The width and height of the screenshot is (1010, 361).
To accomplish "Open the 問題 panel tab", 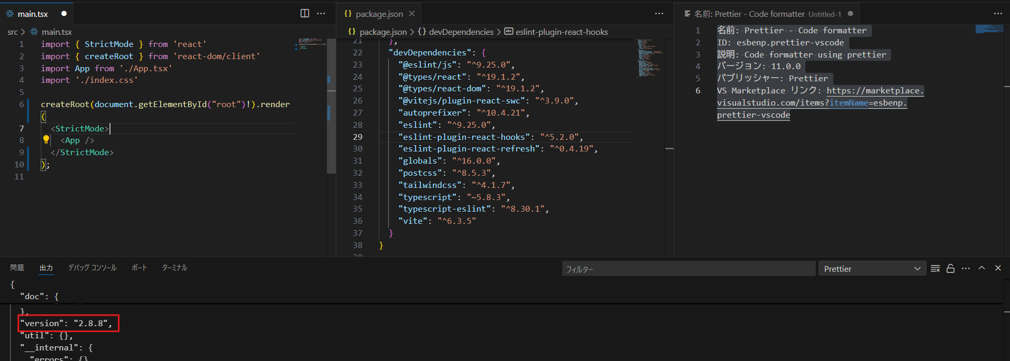I will pyautogui.click(x=17, y=268).
